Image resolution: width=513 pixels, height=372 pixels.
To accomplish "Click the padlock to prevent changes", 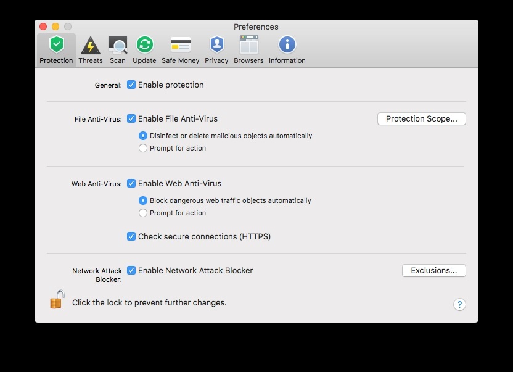I will point(57,299).
